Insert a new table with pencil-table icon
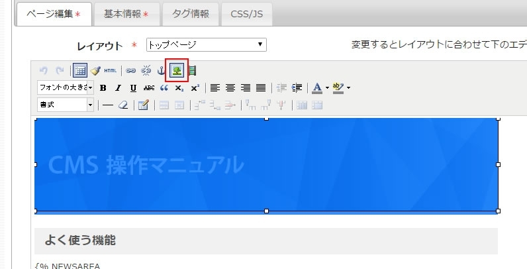The image size is (527, 269). (144, 105)
